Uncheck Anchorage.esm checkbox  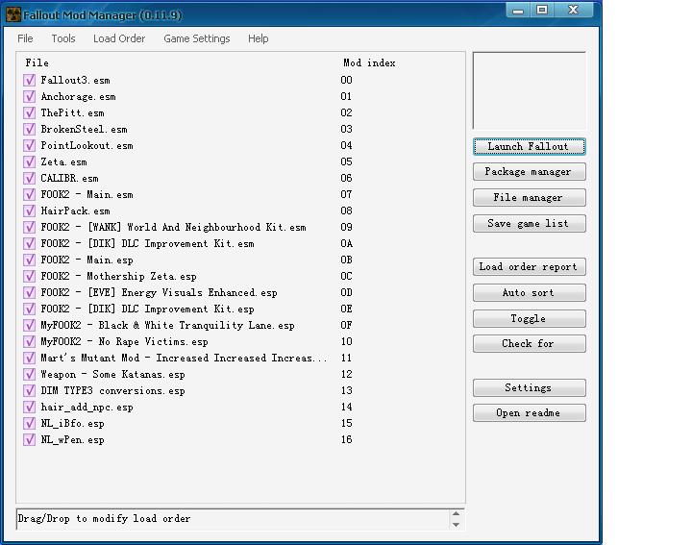click(x=29, y=97)
